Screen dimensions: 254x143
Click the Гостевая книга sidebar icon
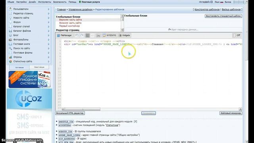click(x=11, y=44)
